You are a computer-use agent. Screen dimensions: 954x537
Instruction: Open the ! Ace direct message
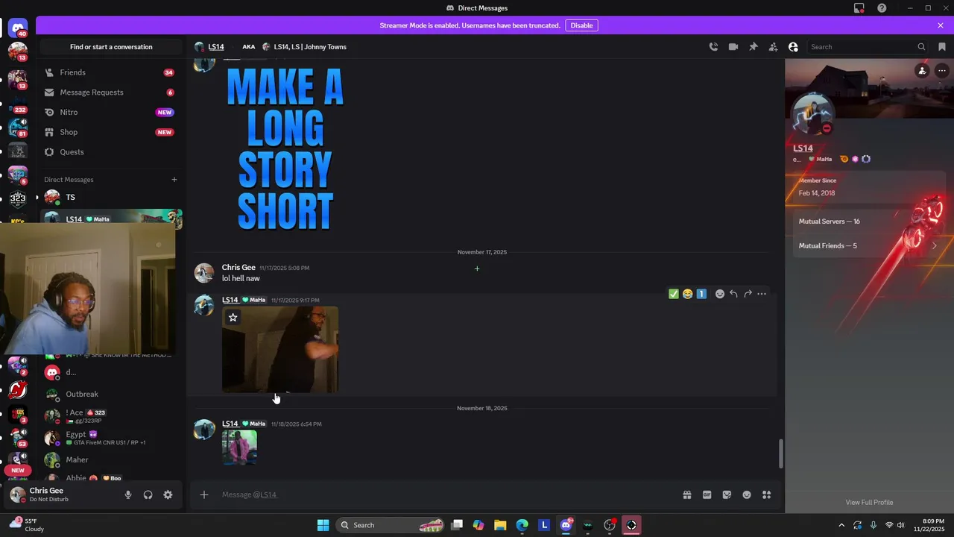tap(110, 416)
